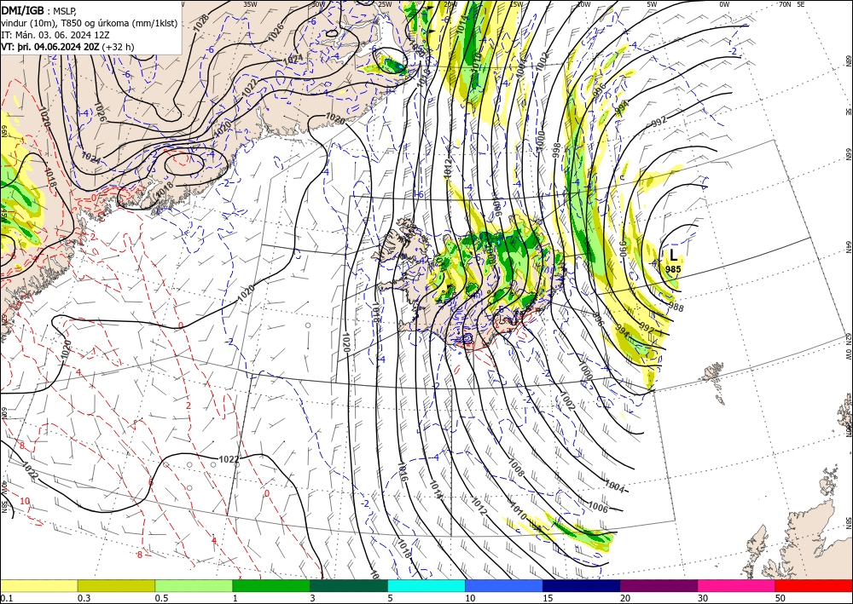Click the light green 0.5–1 mm legend swatch
853x604 pixels.
[x=194, y=585]
